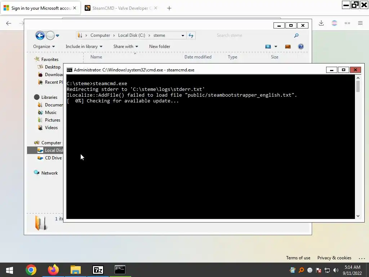Select Desktop in the navigation pane
This screenshot has height=277, width=369.
(53, 67)
